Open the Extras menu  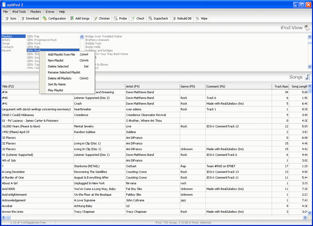pos(50,12)
